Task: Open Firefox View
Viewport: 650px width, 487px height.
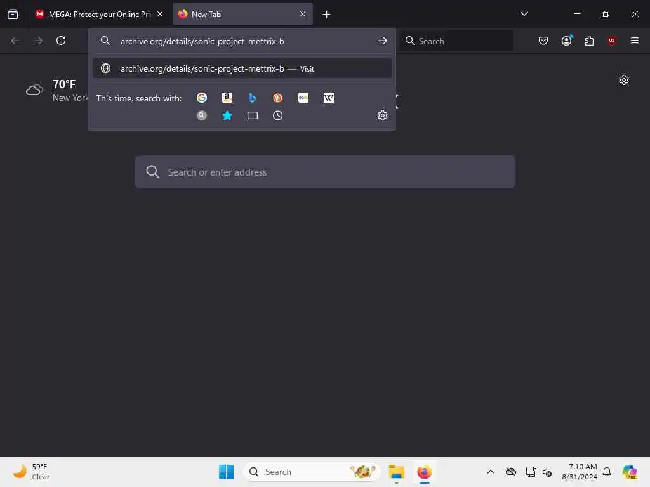Action: pyautogui.click(x=13, y=14)
